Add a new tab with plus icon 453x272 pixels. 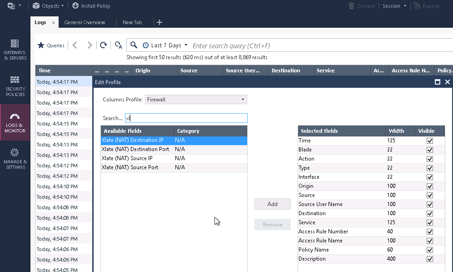click(159, 22)
